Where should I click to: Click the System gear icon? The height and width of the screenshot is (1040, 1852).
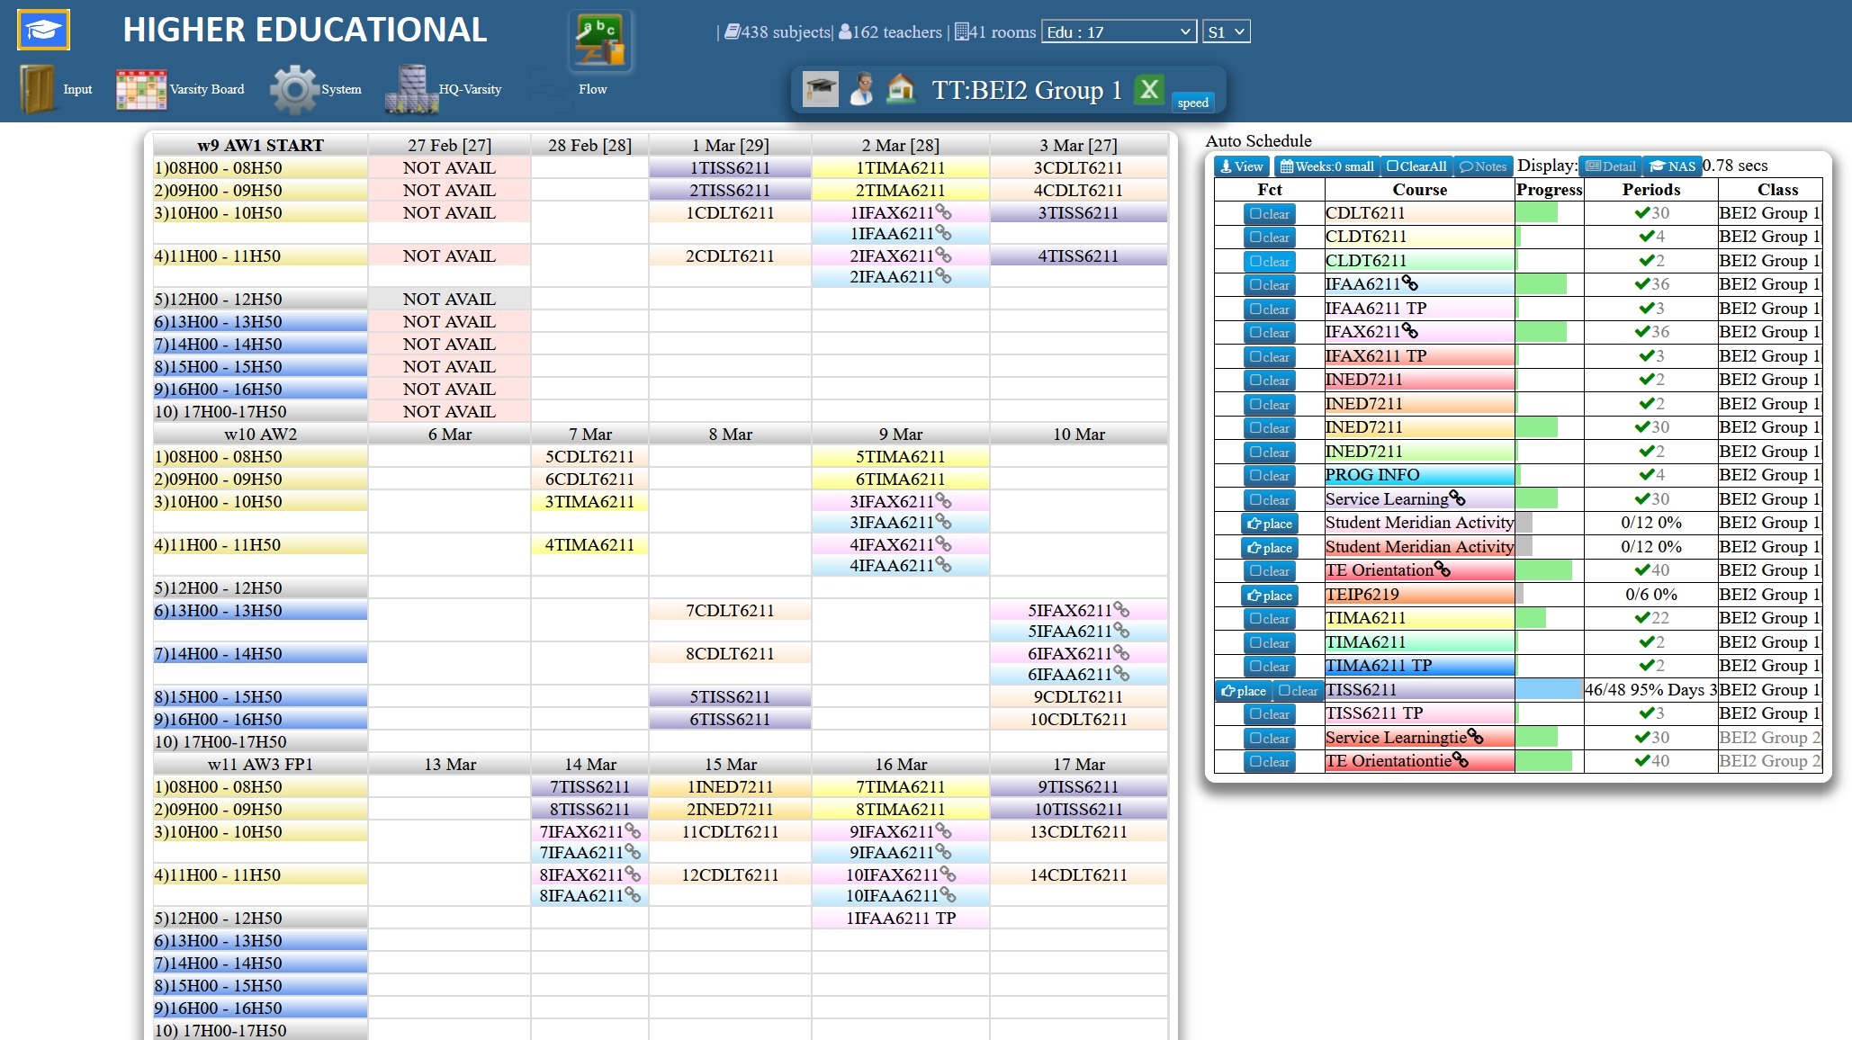293,89
